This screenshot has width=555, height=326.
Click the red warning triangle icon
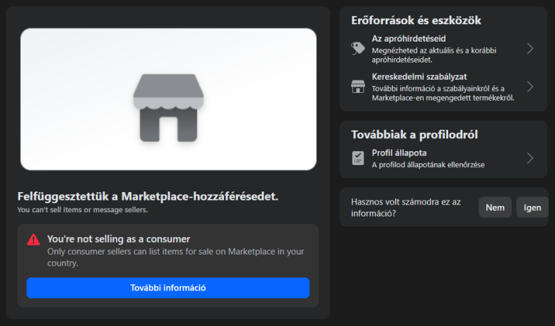coord(33,239)
